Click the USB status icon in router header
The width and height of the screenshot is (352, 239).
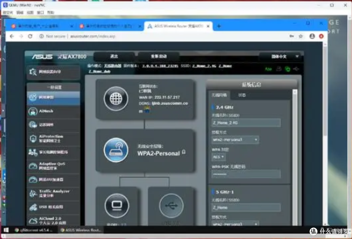296,69
